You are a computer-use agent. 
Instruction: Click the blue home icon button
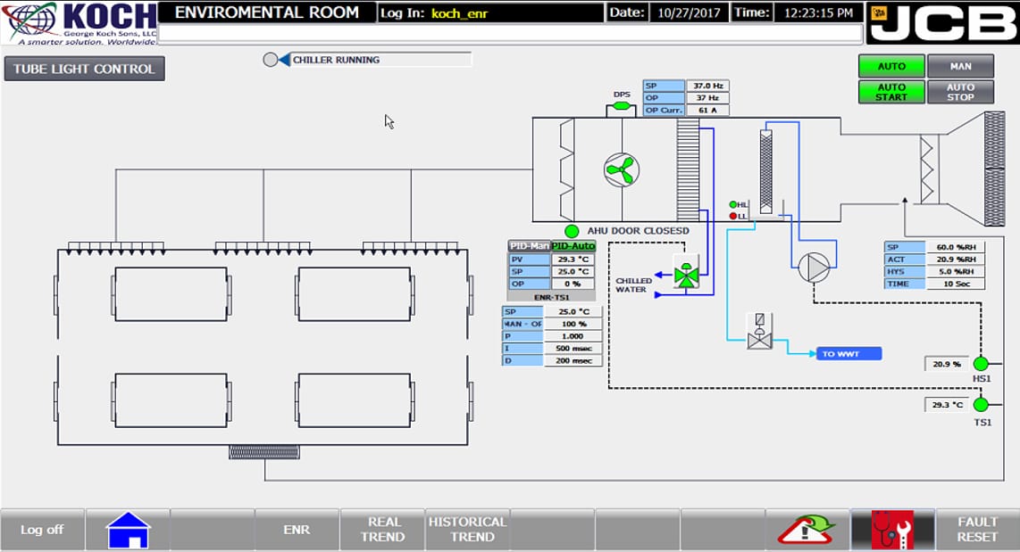pos(128,530)
